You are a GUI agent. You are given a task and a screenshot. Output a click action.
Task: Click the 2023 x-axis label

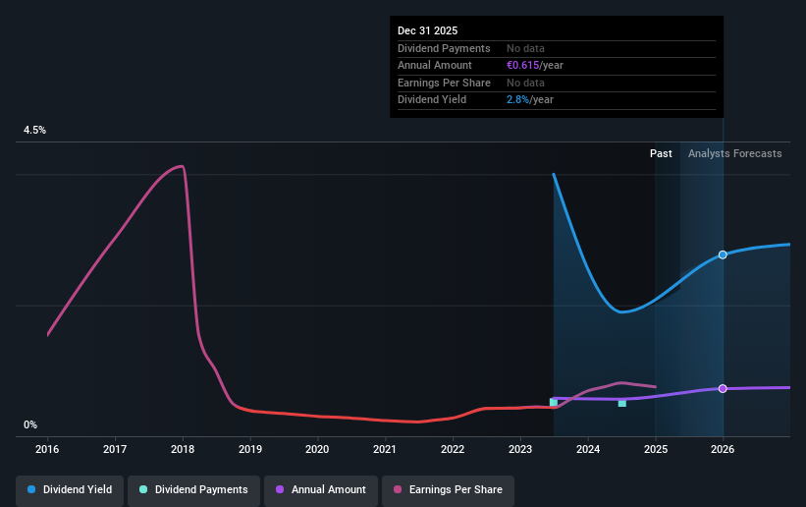pos(520,449)
